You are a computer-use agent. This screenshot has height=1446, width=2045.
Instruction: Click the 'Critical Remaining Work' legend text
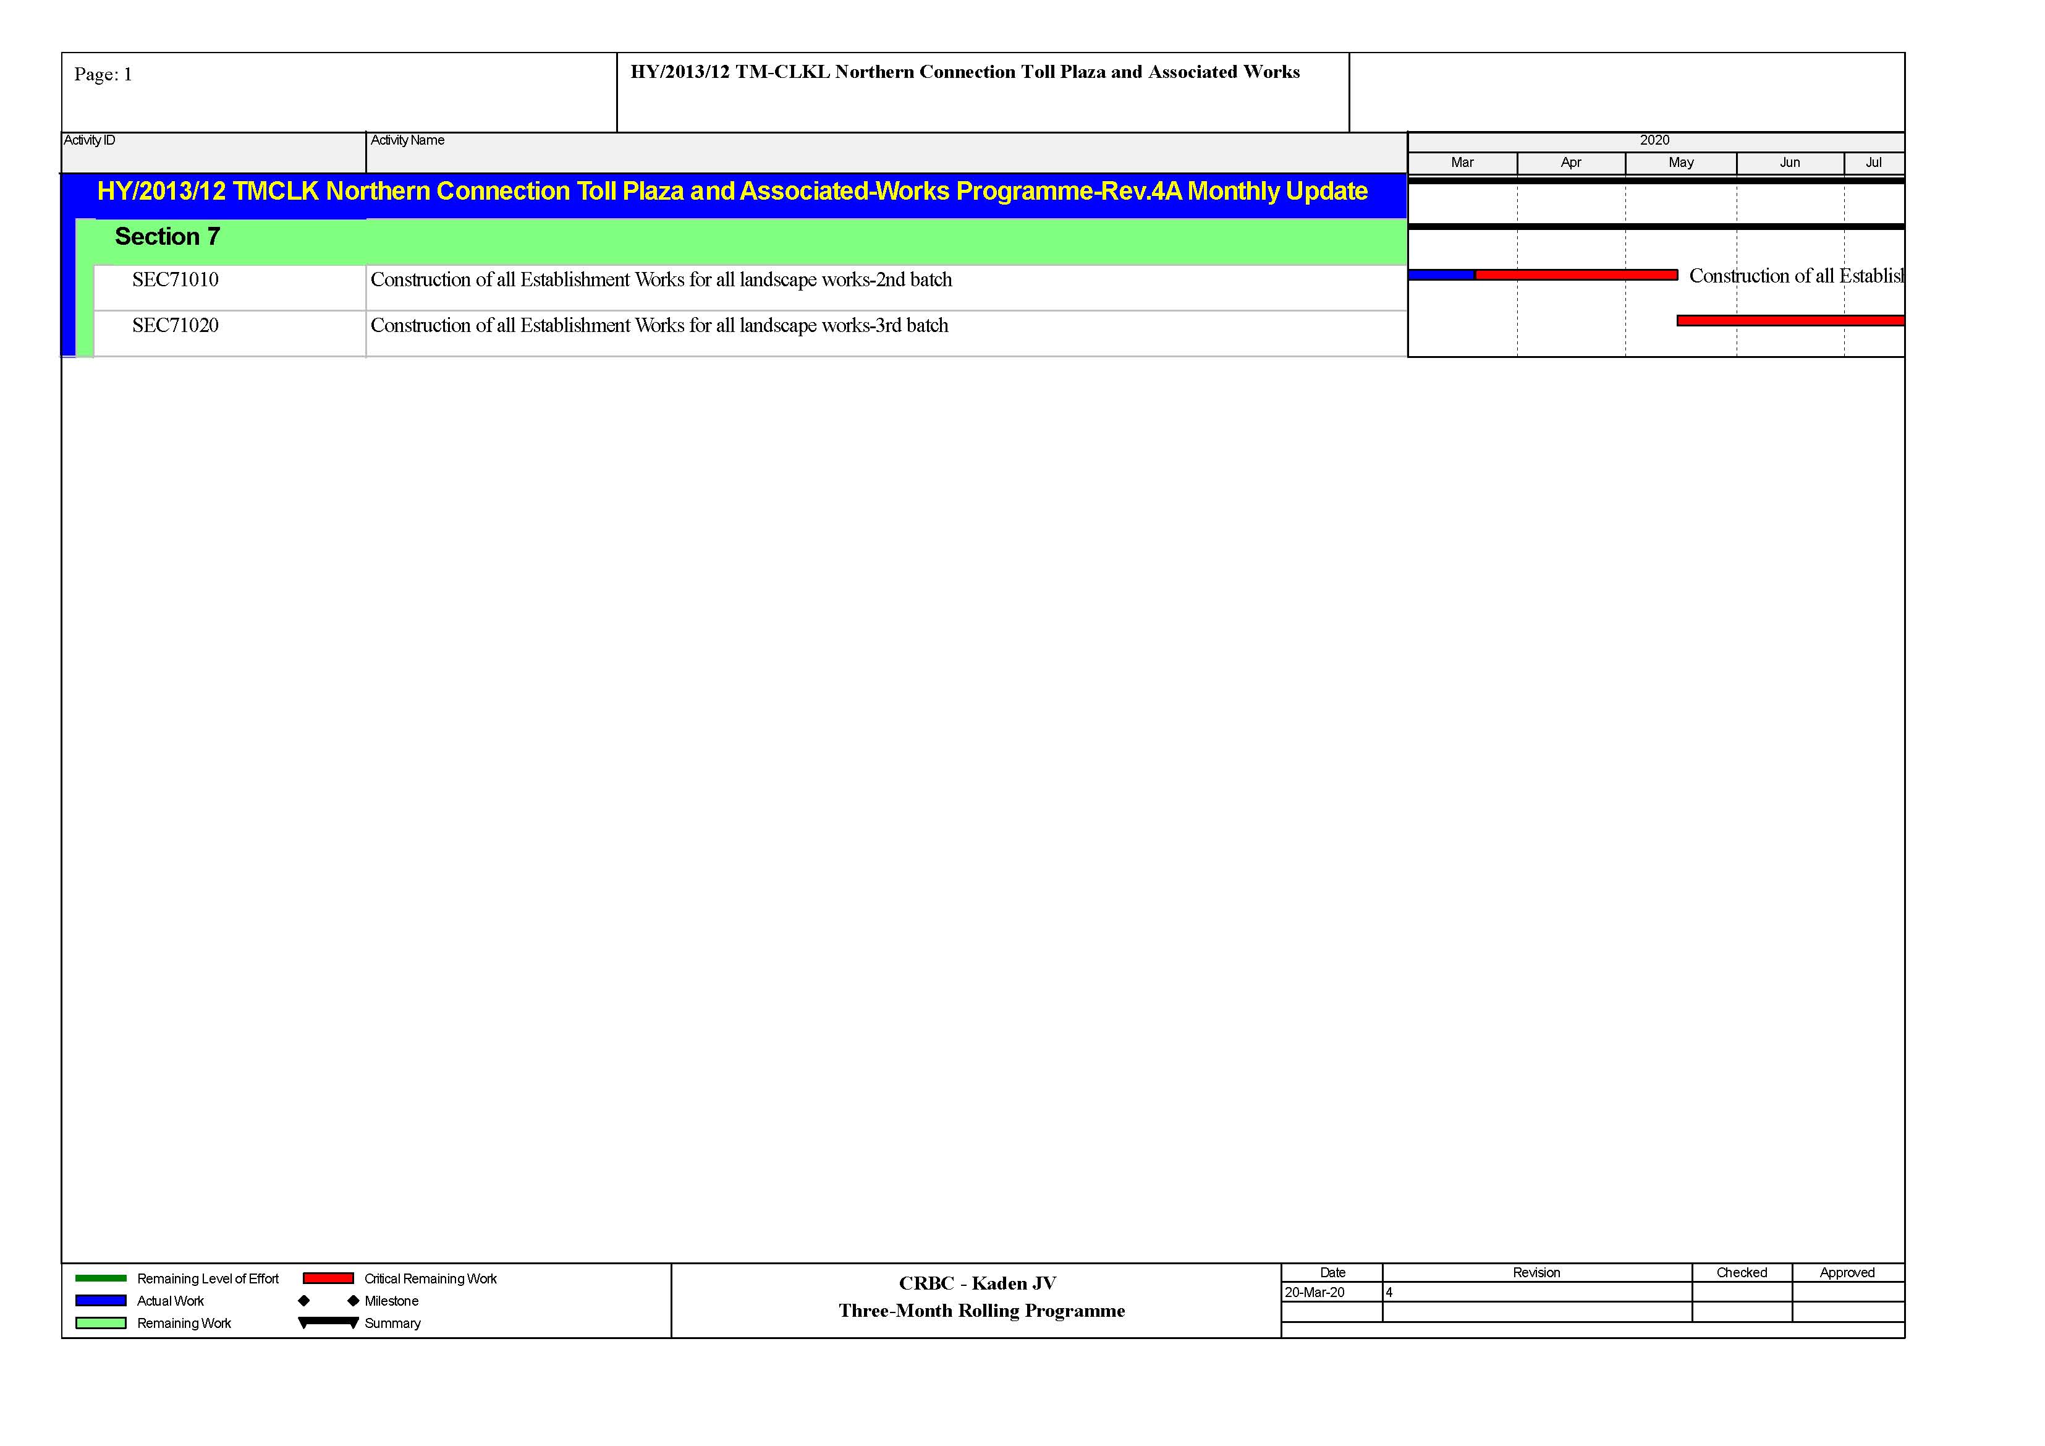pos(430,1278)
